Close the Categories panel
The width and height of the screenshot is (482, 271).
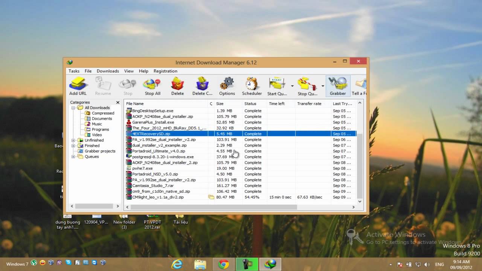tap(117, 102)
